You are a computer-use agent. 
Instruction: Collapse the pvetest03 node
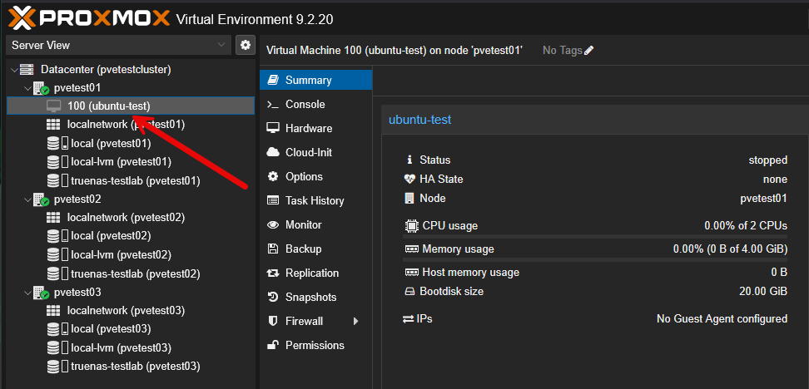point(27,292)
